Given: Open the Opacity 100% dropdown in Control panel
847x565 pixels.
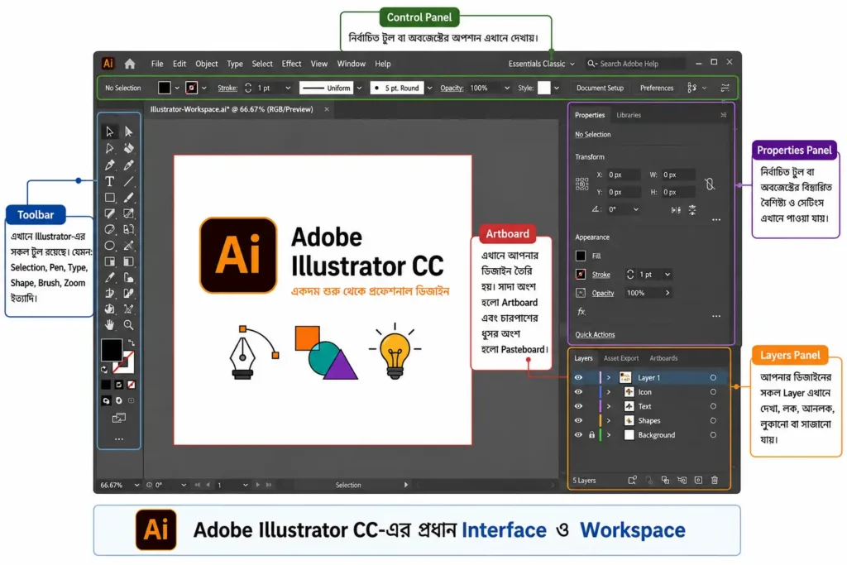Looking at the screenshot, I should tap(507, 88).
